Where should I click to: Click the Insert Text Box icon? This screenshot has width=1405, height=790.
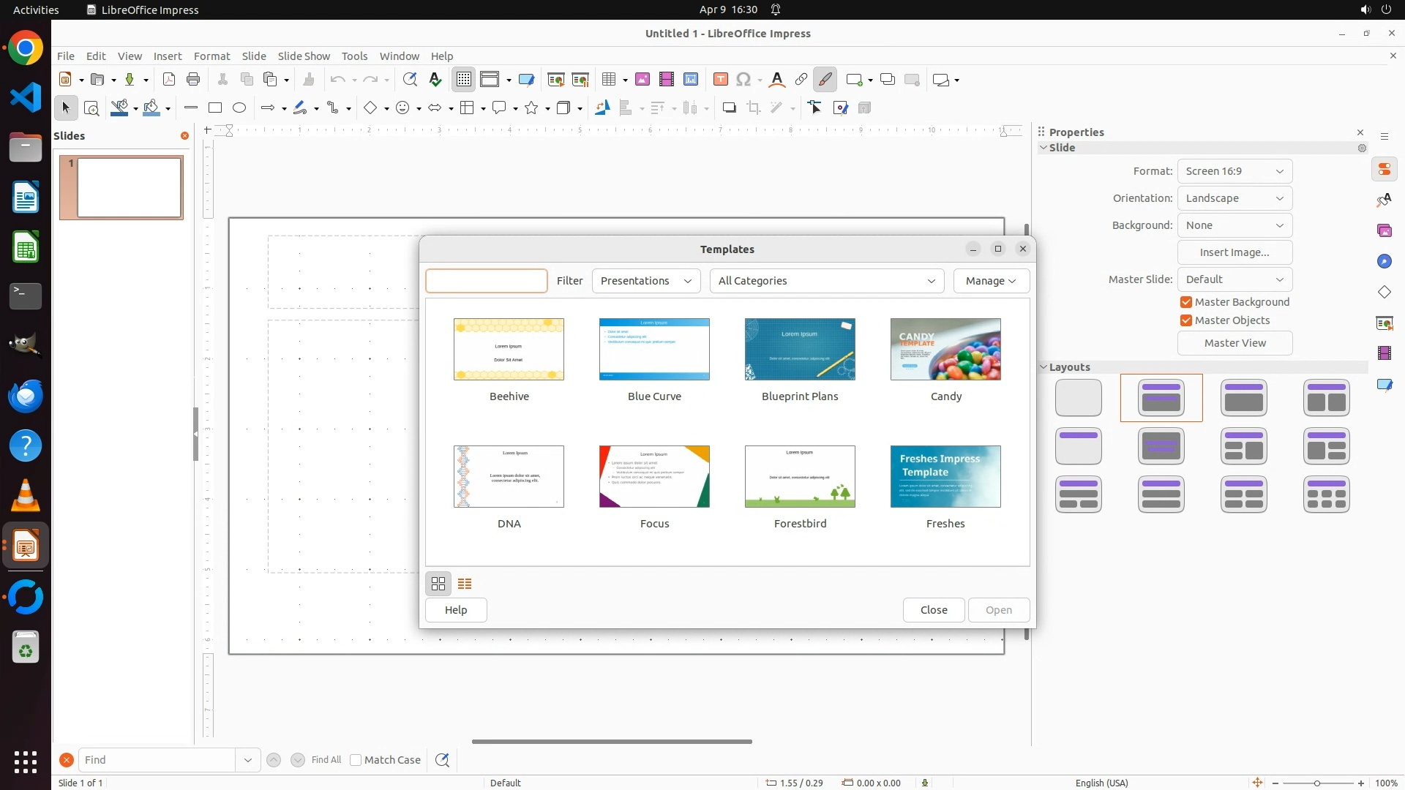(x=721, y=80)
